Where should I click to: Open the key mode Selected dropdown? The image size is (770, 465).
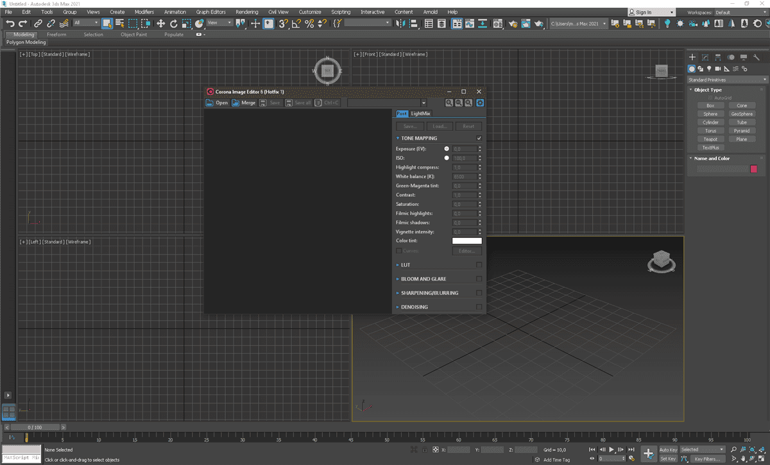coord(703,450)
